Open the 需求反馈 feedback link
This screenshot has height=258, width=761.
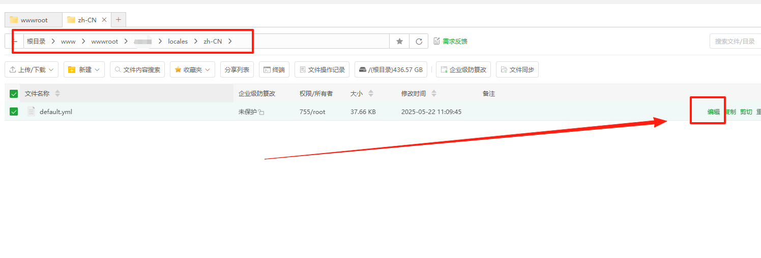pyautogui.click(x=450, y=42)
